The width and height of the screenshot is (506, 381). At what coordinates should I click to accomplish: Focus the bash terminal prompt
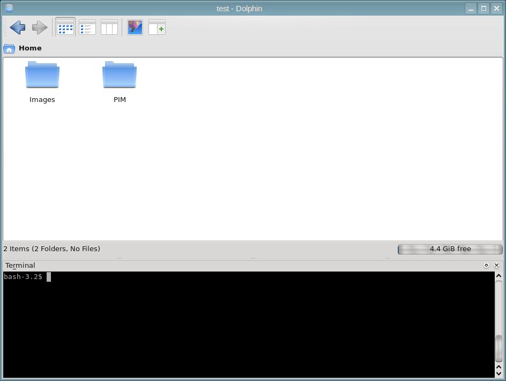(249, 324)
